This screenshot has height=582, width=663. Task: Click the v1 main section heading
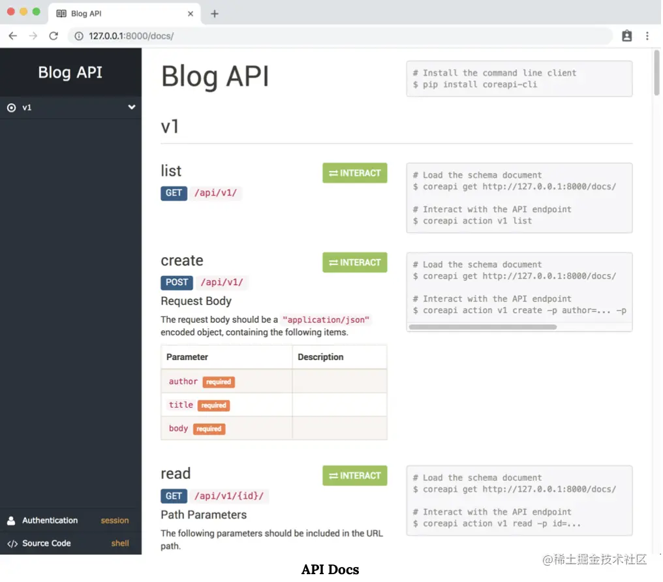tap(170, 127)
